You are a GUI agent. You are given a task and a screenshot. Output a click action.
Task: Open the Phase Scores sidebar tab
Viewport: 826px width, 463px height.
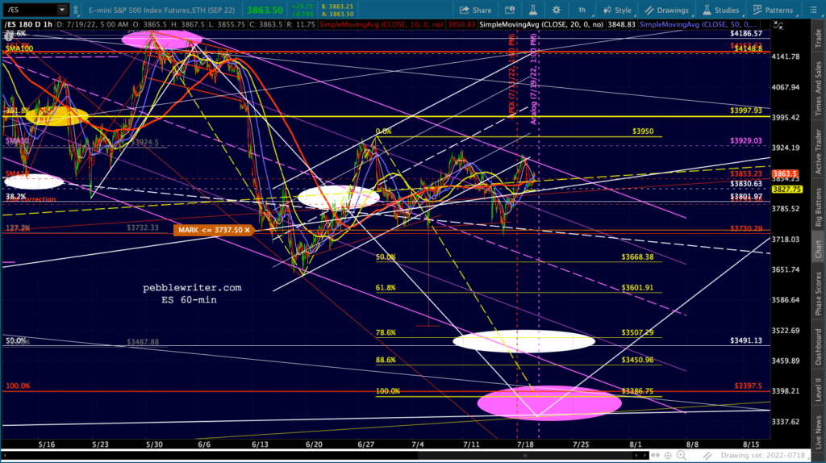point(818,294)
